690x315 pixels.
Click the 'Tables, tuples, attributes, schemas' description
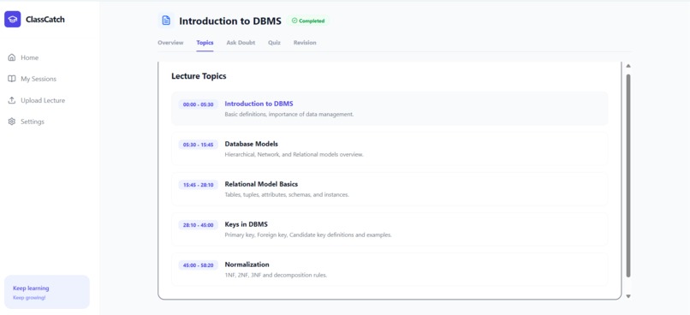[x=287, y=194]
